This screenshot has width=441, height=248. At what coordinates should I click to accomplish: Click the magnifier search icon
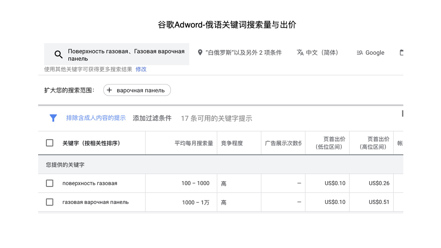[58, 54]
